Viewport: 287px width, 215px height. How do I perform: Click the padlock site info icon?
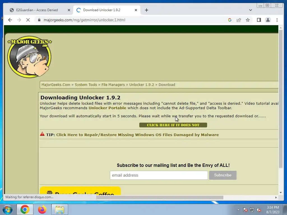pyautogui.click(x=39, y=20)
